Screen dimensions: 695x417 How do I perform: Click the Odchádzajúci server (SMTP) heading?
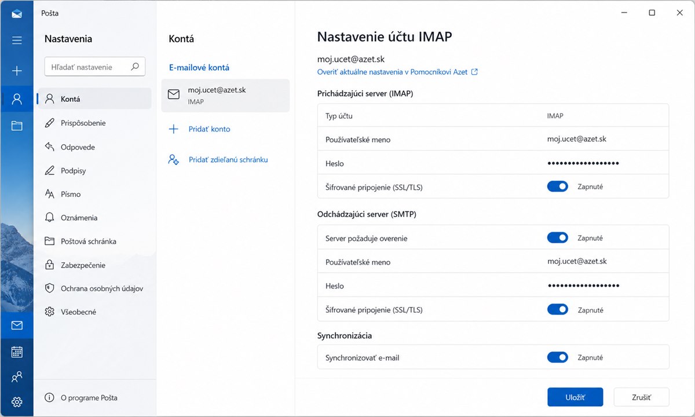(367, 214)
